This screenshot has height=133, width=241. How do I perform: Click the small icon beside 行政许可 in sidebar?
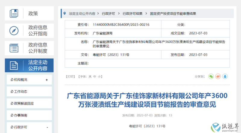point(12,127)
